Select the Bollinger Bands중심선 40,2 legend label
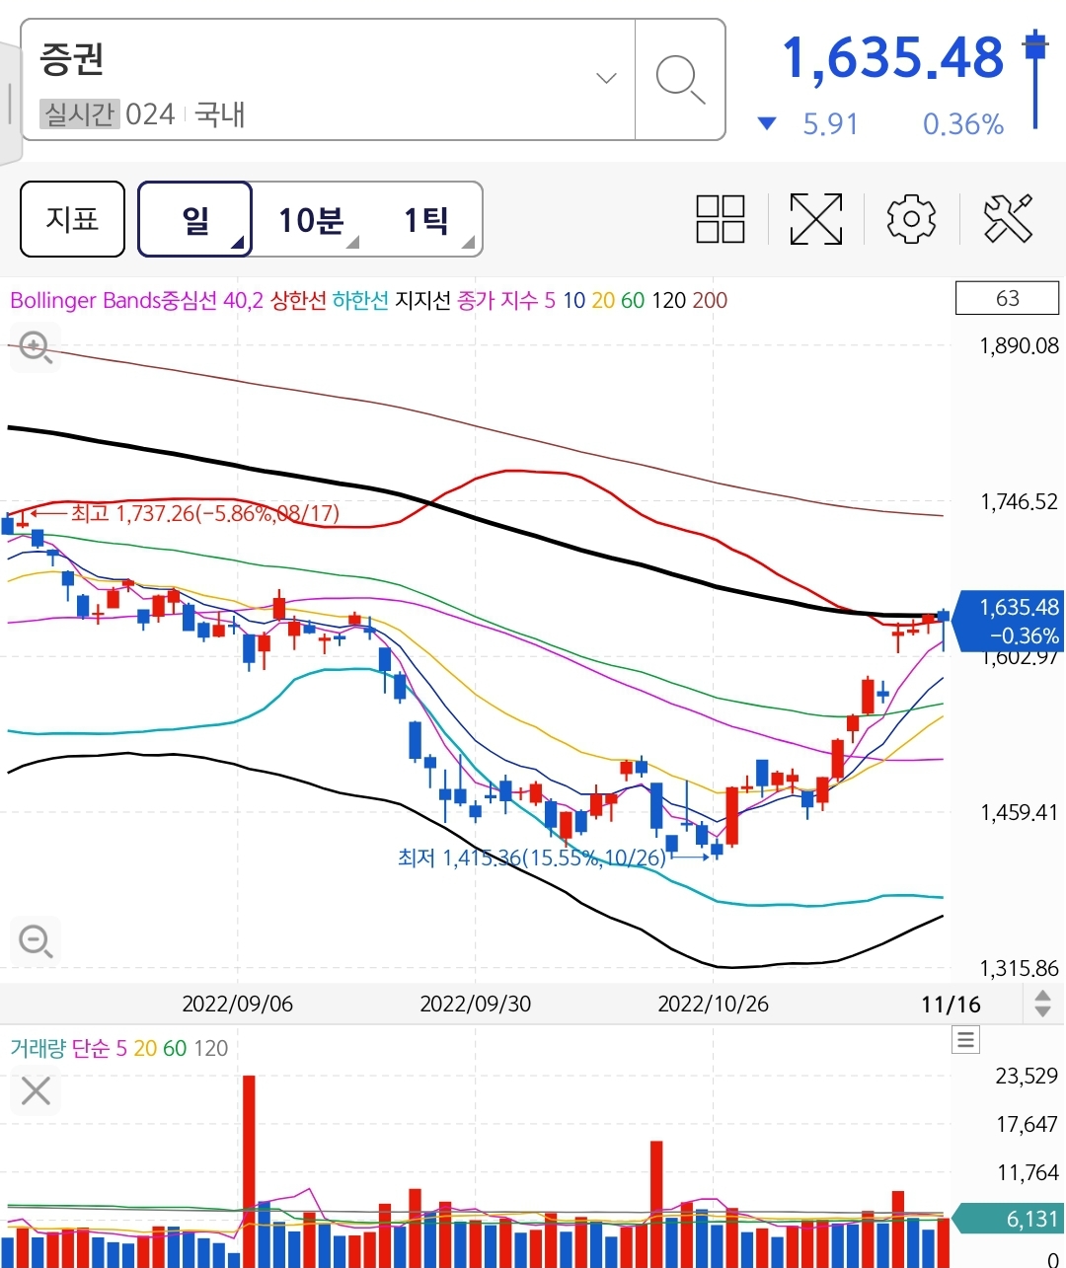 tap(137, 300)
